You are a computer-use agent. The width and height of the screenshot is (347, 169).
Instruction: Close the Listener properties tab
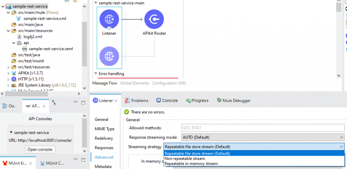(116, 101)
